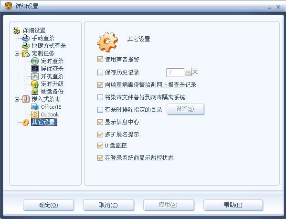Select the 硬盘备份 disk icon
This screenshot has height=219, width=286.
(x=35, y=92)
